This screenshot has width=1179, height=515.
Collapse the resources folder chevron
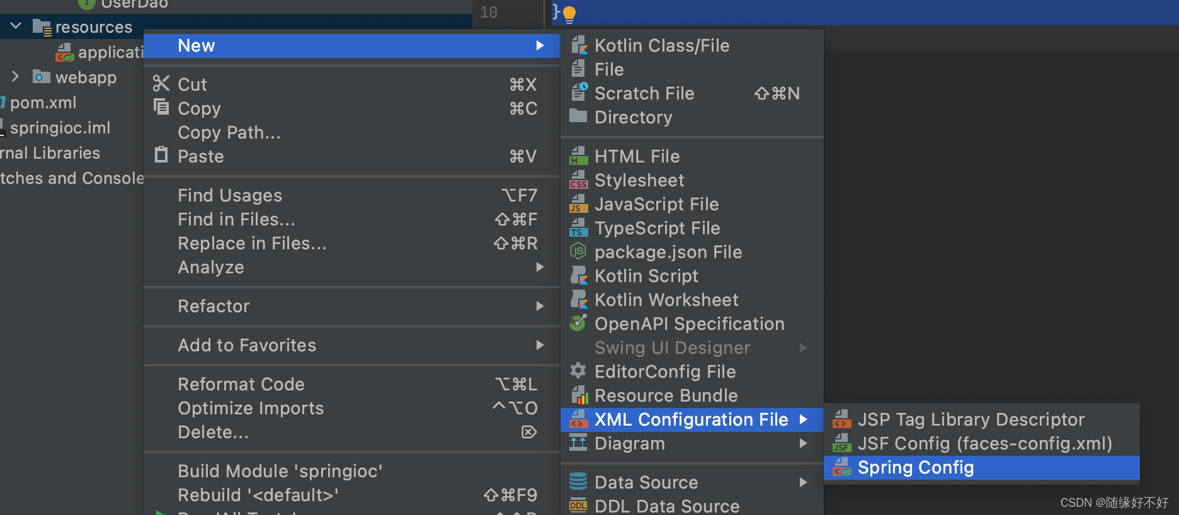(x=16, y=26)
